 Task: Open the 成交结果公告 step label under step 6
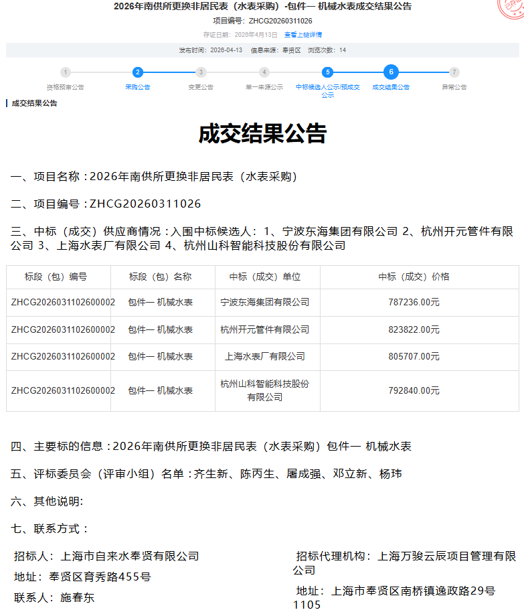pos(391,87)
